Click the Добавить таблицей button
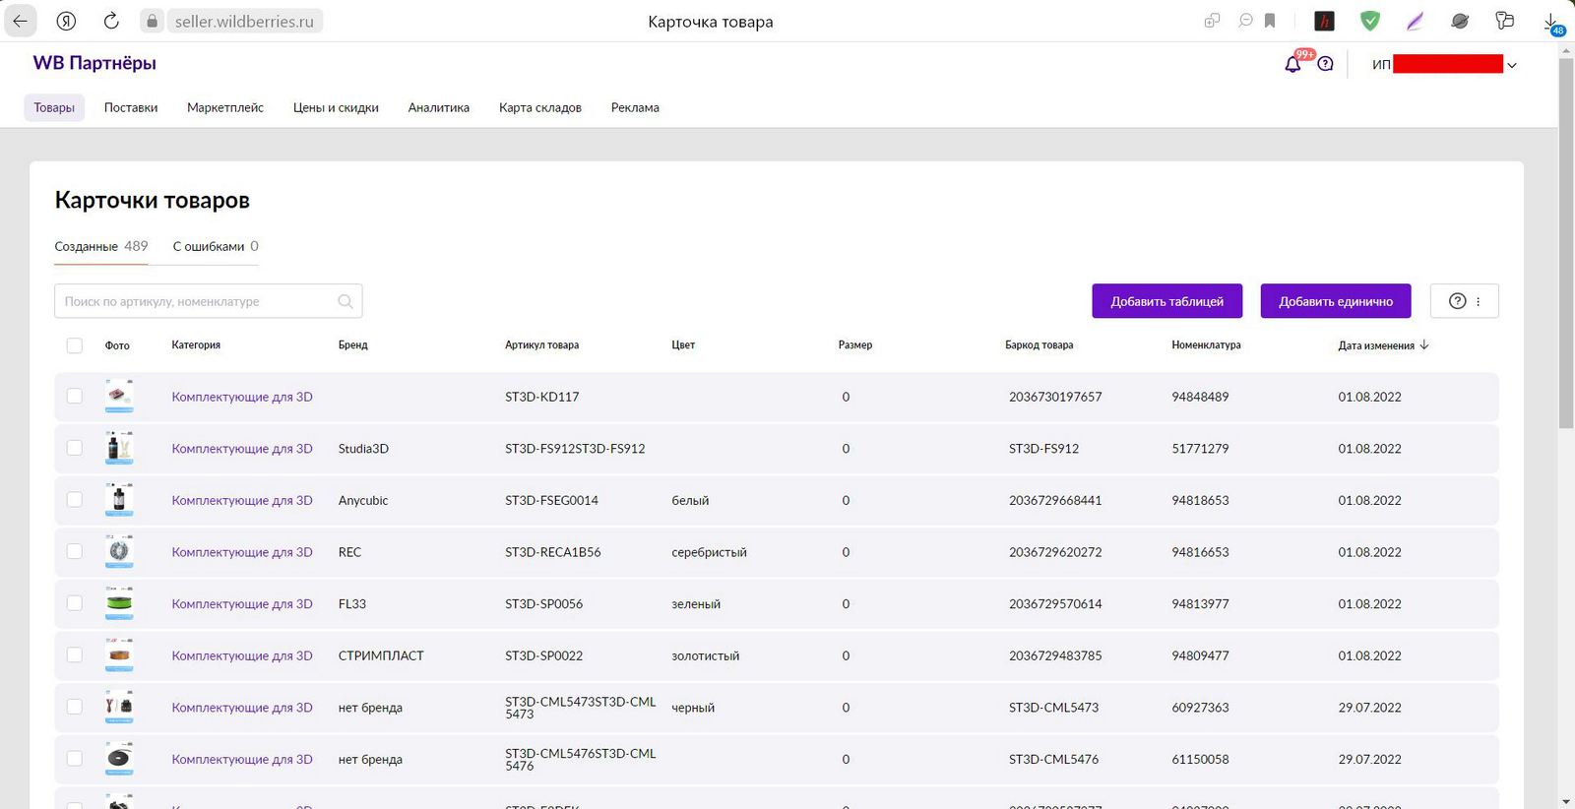The image size is (1575, 809). click(1167, 301)
